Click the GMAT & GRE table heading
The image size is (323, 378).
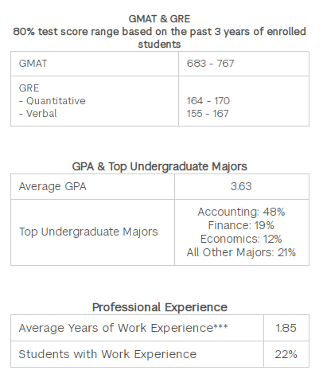159,19
